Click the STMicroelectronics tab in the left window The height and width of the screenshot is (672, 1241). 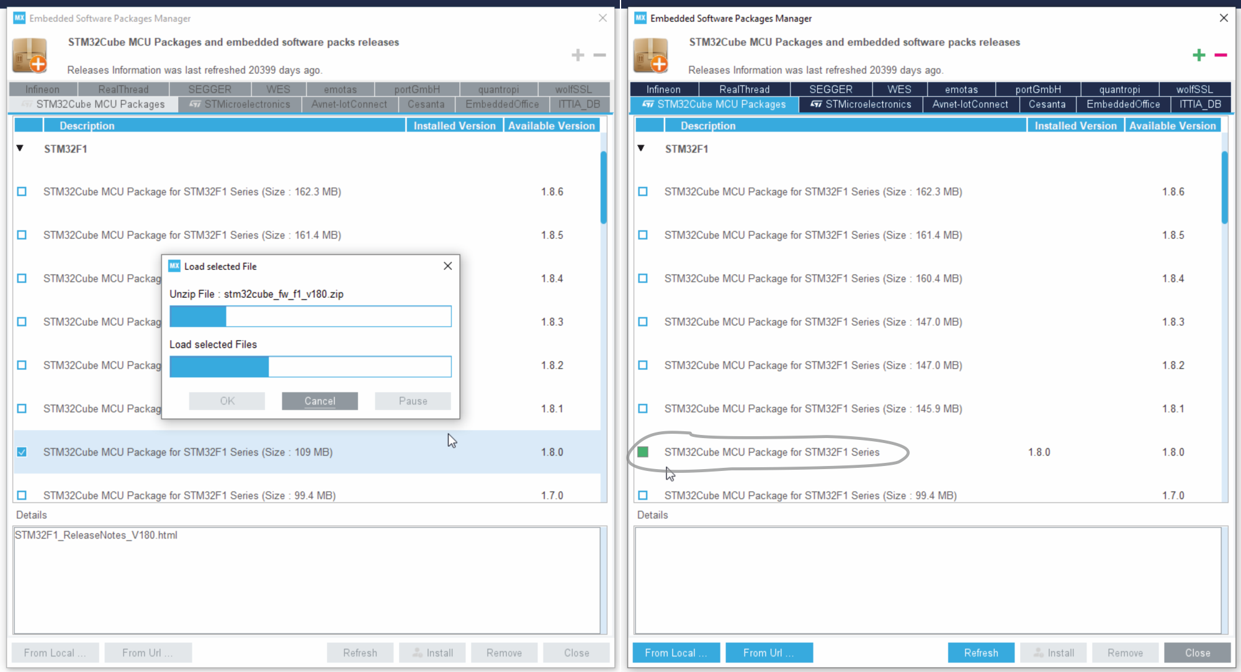[240, 104]
